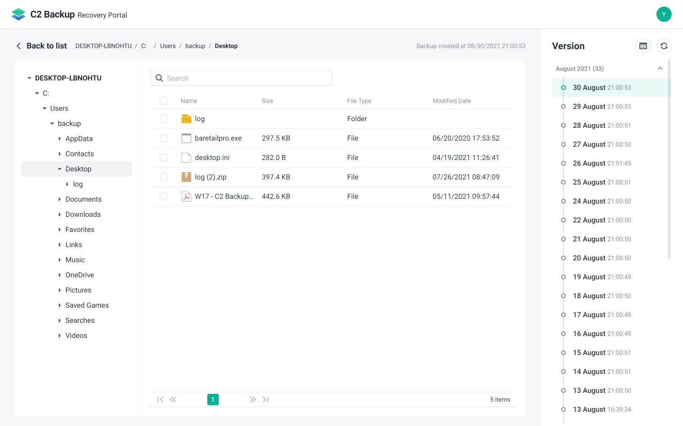Screen dimensions: 683x426
Task: Open the calendar view in the Version panel
Action: click(643, 46)
